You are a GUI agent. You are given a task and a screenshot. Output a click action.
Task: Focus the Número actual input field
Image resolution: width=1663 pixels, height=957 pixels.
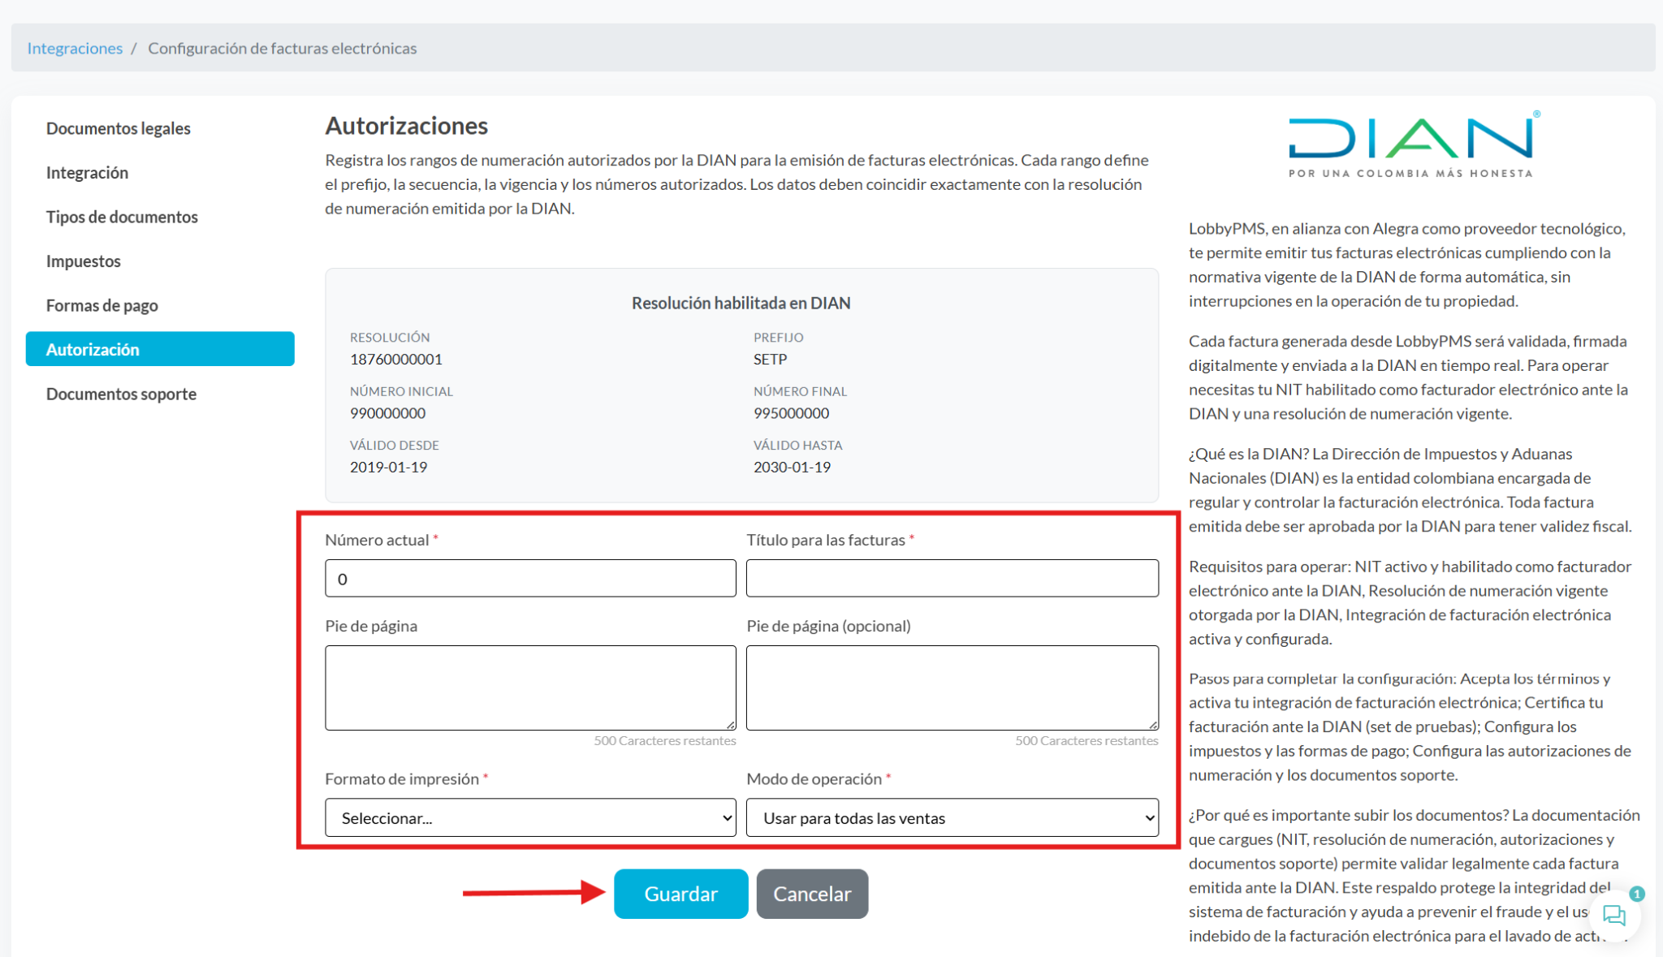[530, 578]
